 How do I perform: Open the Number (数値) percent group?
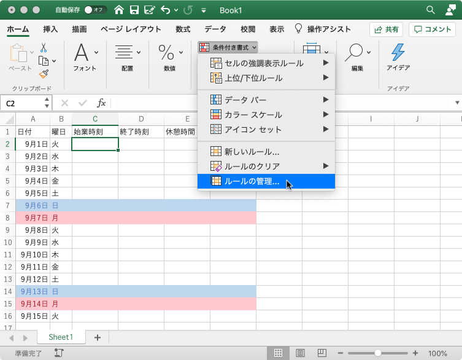(x=170, y=58)
